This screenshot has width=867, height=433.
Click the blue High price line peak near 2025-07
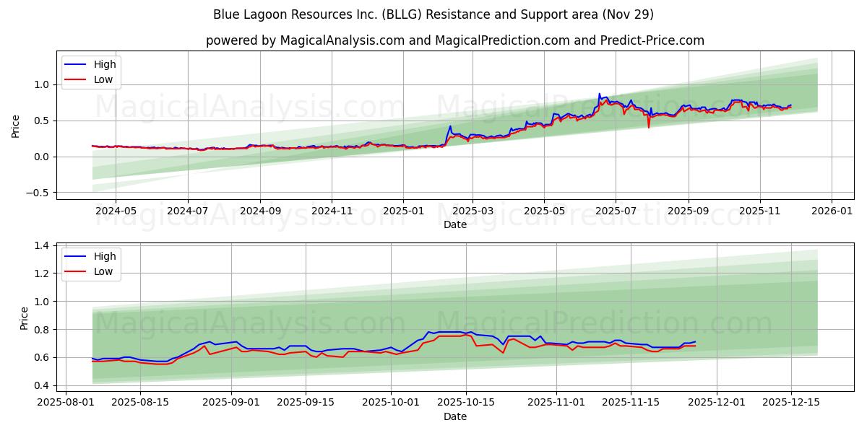coord(600,94)
